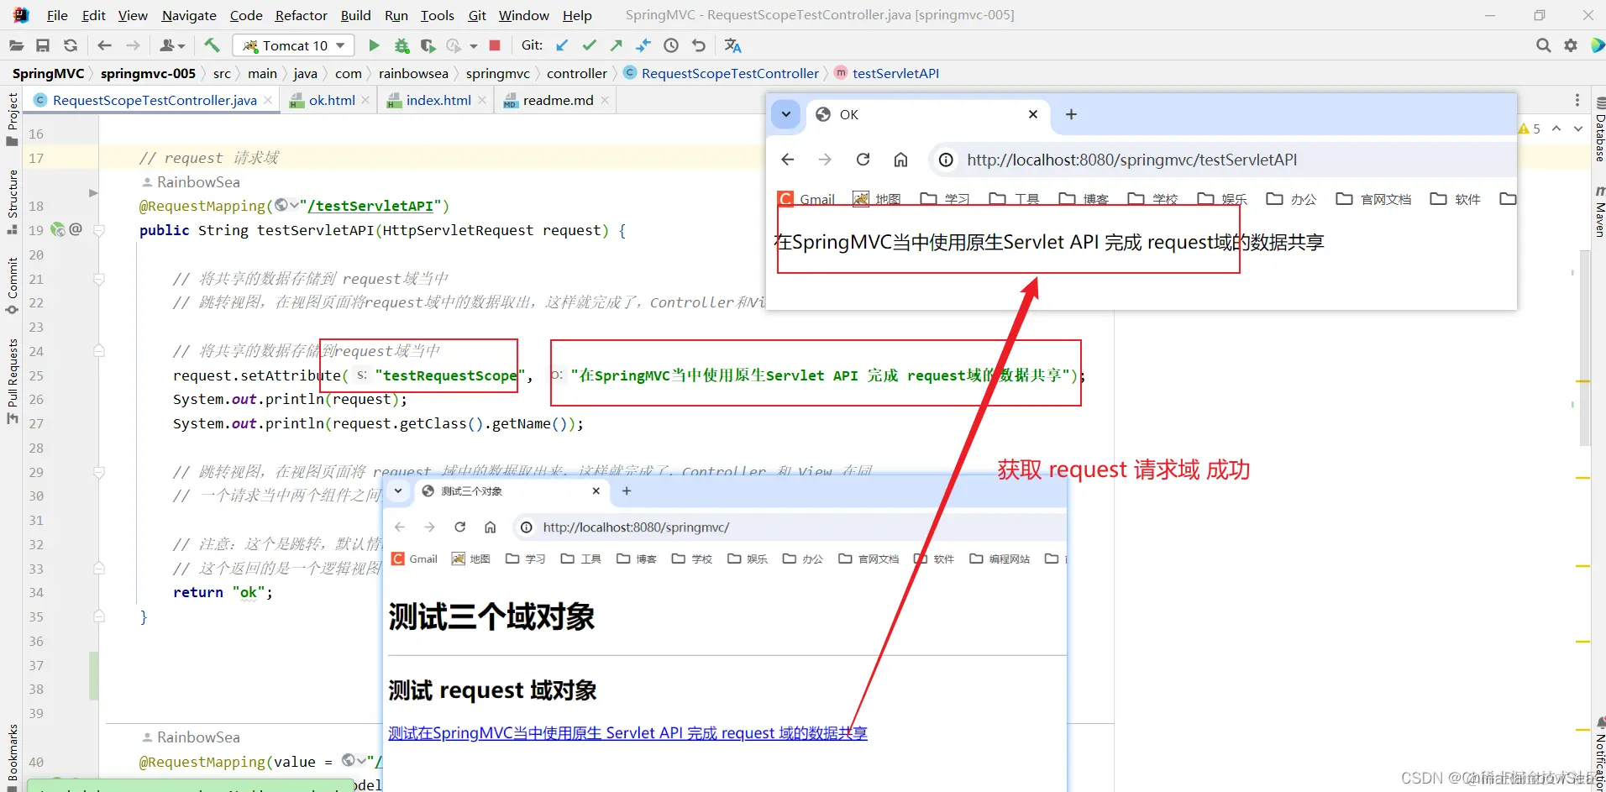The width and height of the screenshot is (1606, 792).
Task: Jump to previous highlighted warning with up chevron
Action: pos(1556,129)
